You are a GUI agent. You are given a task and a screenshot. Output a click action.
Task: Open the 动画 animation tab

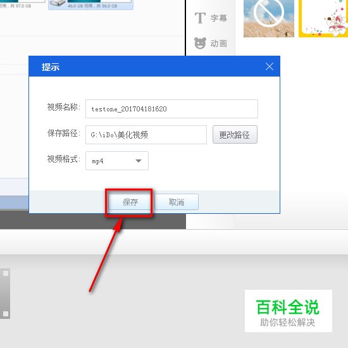pyautogui.click(x=211, y=43)
